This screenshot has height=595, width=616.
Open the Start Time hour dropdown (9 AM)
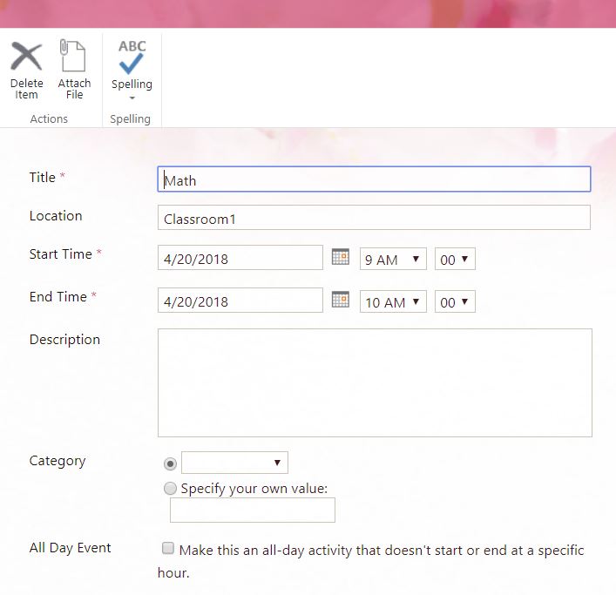tap(393, 259)
